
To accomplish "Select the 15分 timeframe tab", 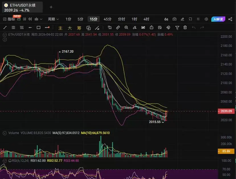I will (93, 19).
